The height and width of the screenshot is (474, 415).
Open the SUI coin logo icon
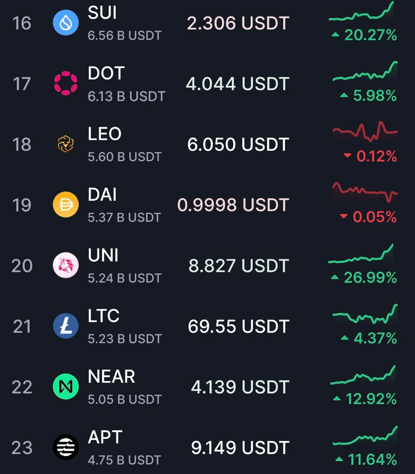66,23
